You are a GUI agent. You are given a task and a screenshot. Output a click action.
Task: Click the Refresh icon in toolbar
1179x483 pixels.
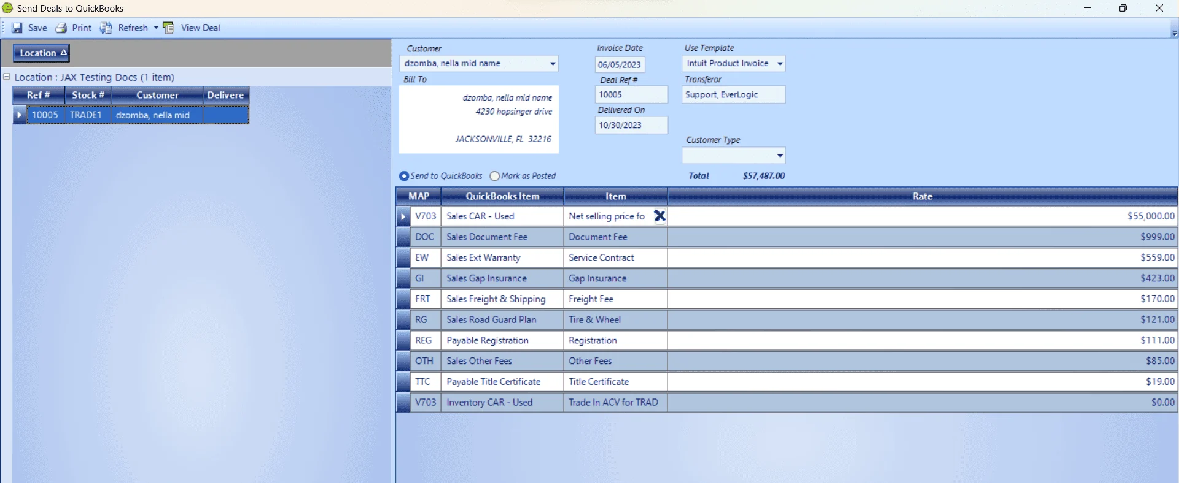106,28
